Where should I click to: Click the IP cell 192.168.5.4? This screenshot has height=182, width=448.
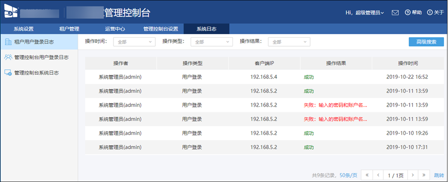[264, 77]
